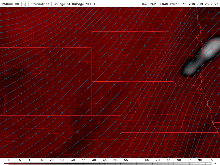
Task: Click the "MON JUN 23 2025" date text
Action: [204, 4]
